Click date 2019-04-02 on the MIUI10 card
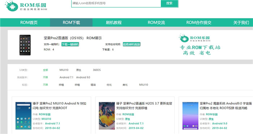The width and height of the screenshot is (253, 134). [x=52, y=128]
